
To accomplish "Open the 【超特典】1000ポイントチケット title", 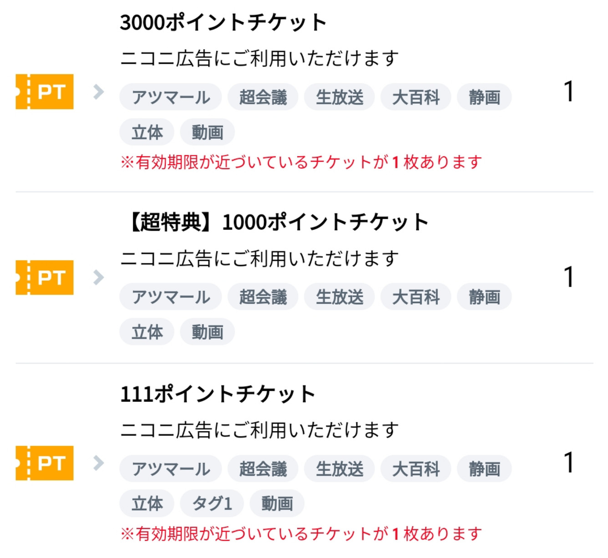I will (279, 223).
